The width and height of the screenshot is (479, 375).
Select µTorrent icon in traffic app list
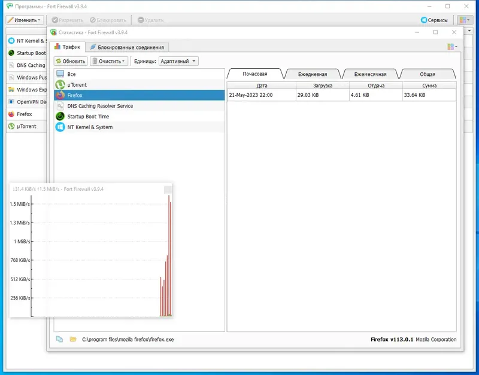tap(60, 85)
